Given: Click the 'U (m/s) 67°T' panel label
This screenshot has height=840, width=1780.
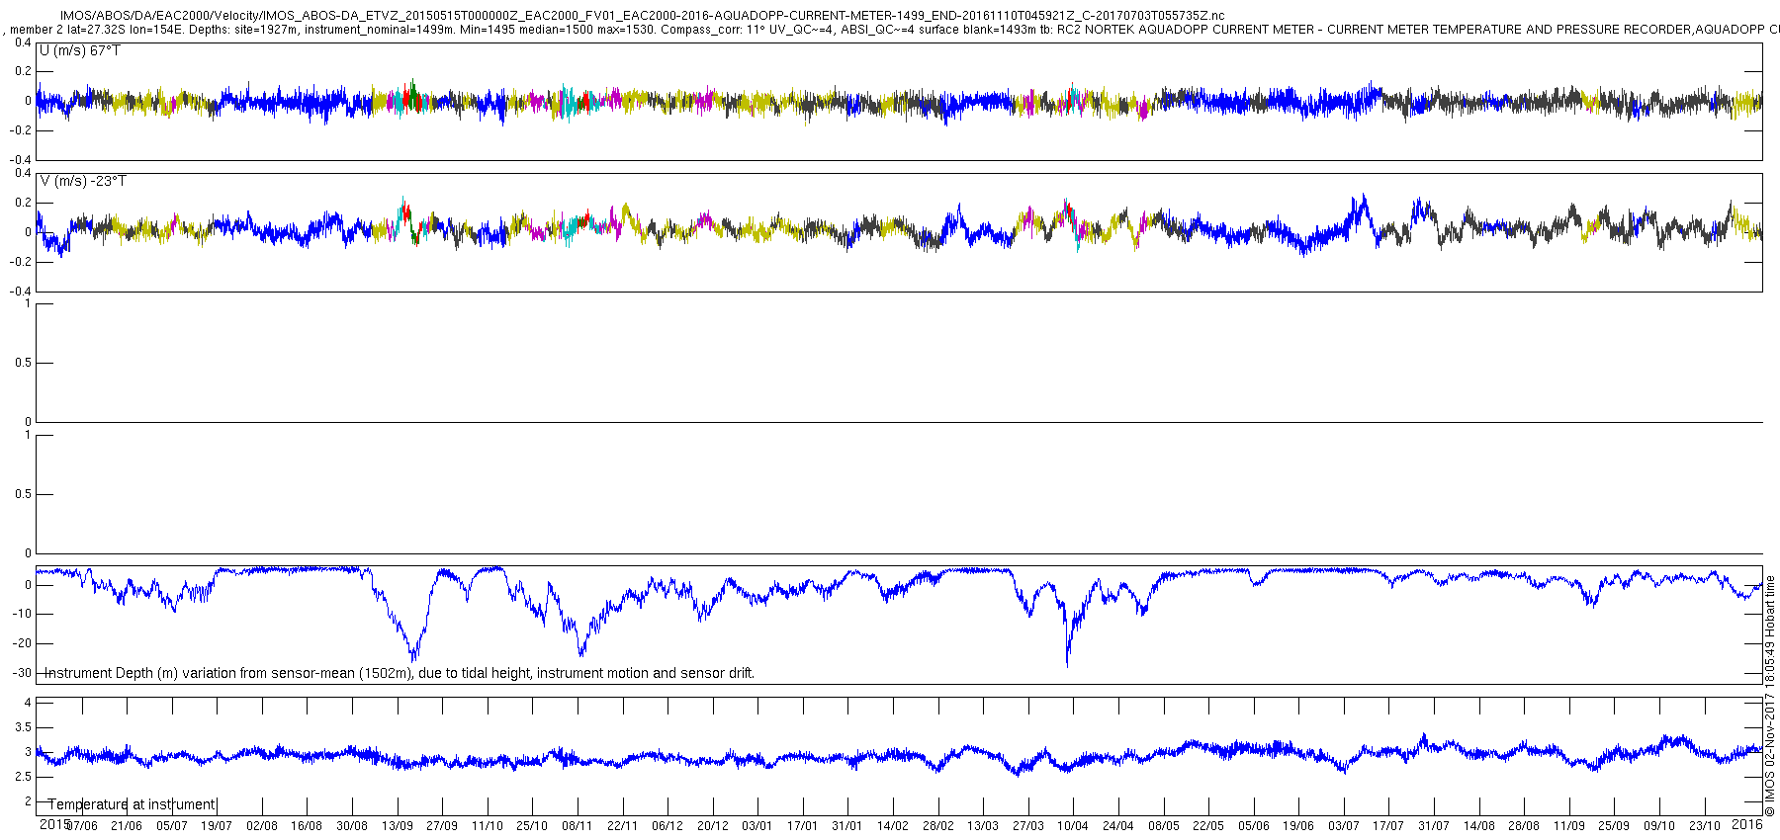Looking at the screenshot, I should pos(79,50).
